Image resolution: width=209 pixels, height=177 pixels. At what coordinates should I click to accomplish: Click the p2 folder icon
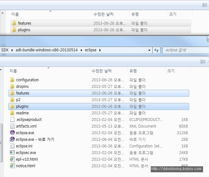(12, 100)
